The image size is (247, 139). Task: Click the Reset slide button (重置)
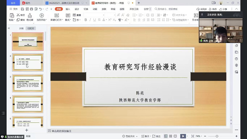coord(77,15)
